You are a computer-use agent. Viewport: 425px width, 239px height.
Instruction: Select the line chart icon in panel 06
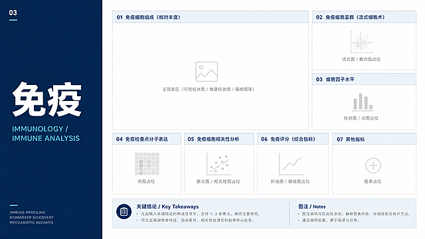point(291,164)
